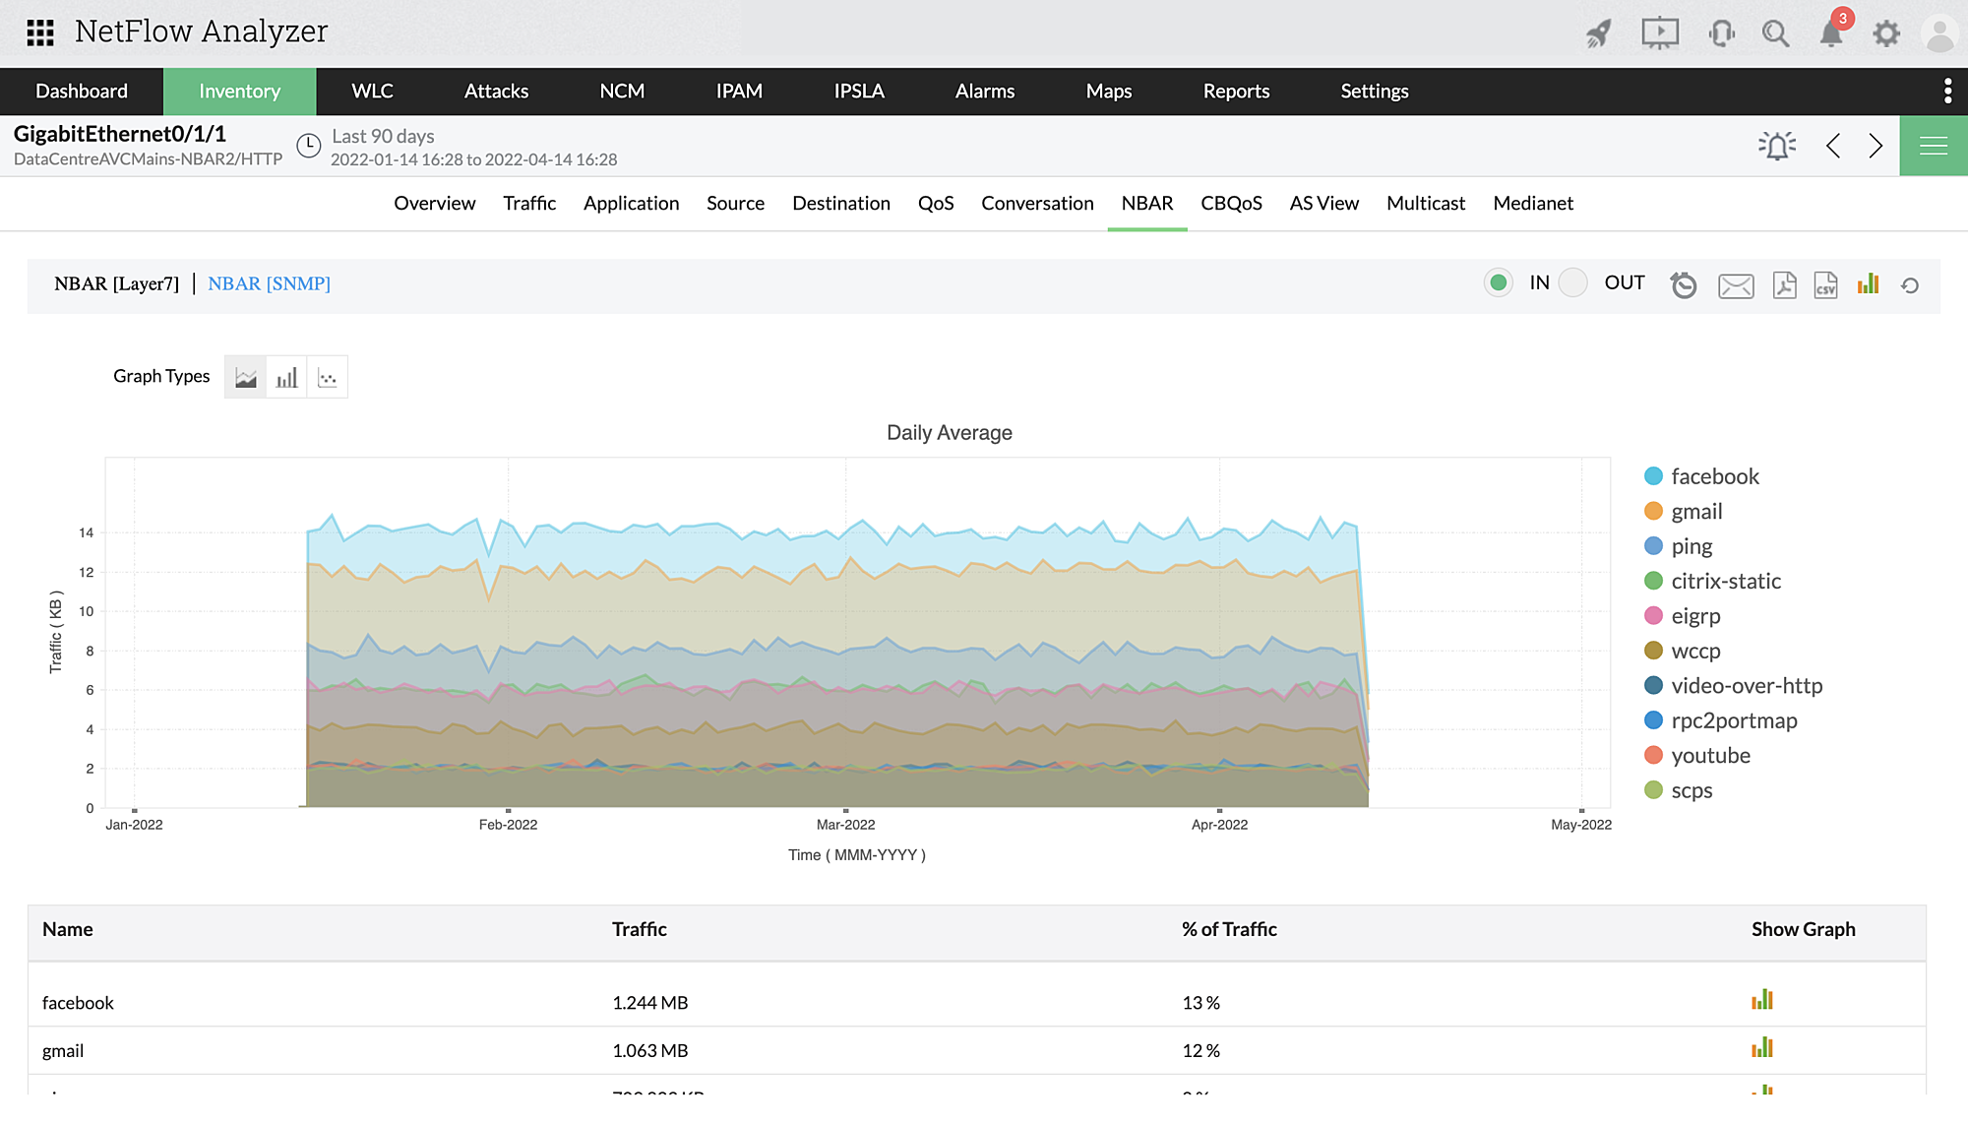
Task: Open notifications bell with badge
Action: tap(1831, 33)
